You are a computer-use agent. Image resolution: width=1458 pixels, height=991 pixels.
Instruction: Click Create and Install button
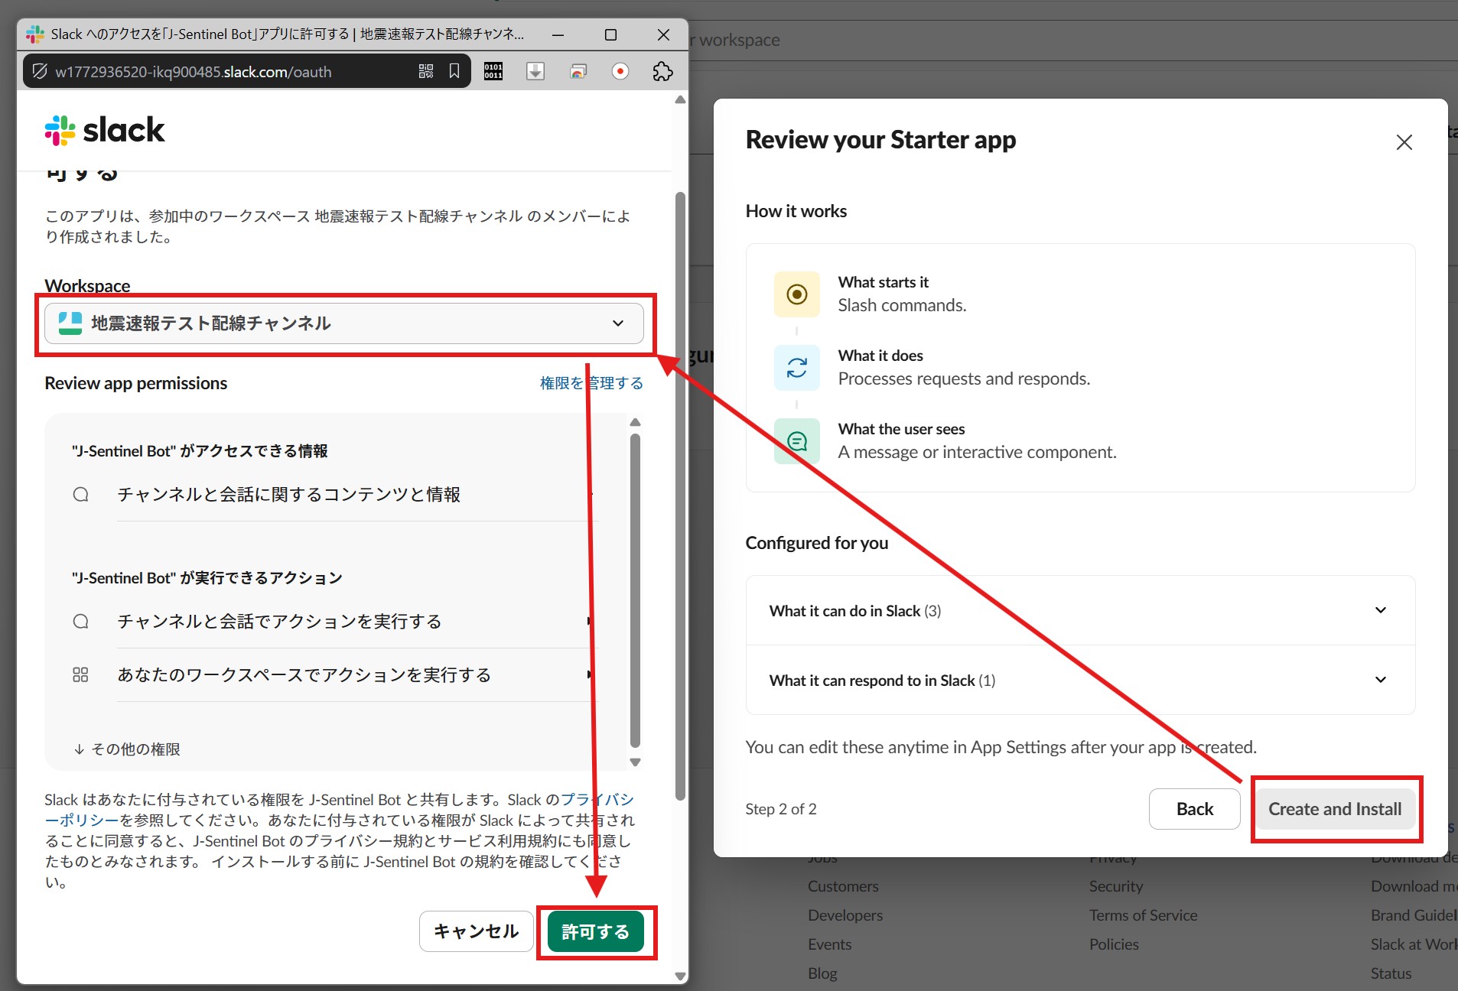pyautogui.click(x=1335, y=809)
